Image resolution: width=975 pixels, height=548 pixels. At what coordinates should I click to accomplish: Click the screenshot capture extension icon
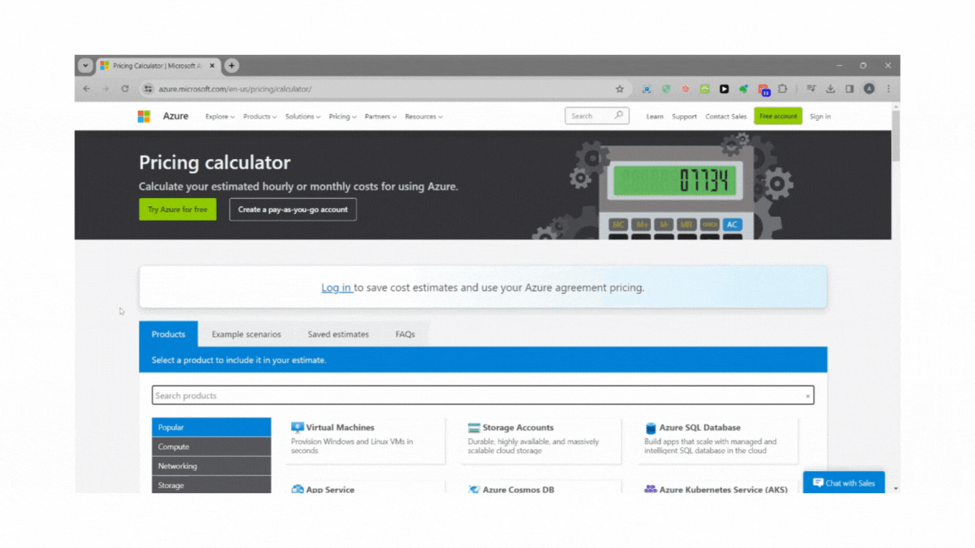coord(647,89)
